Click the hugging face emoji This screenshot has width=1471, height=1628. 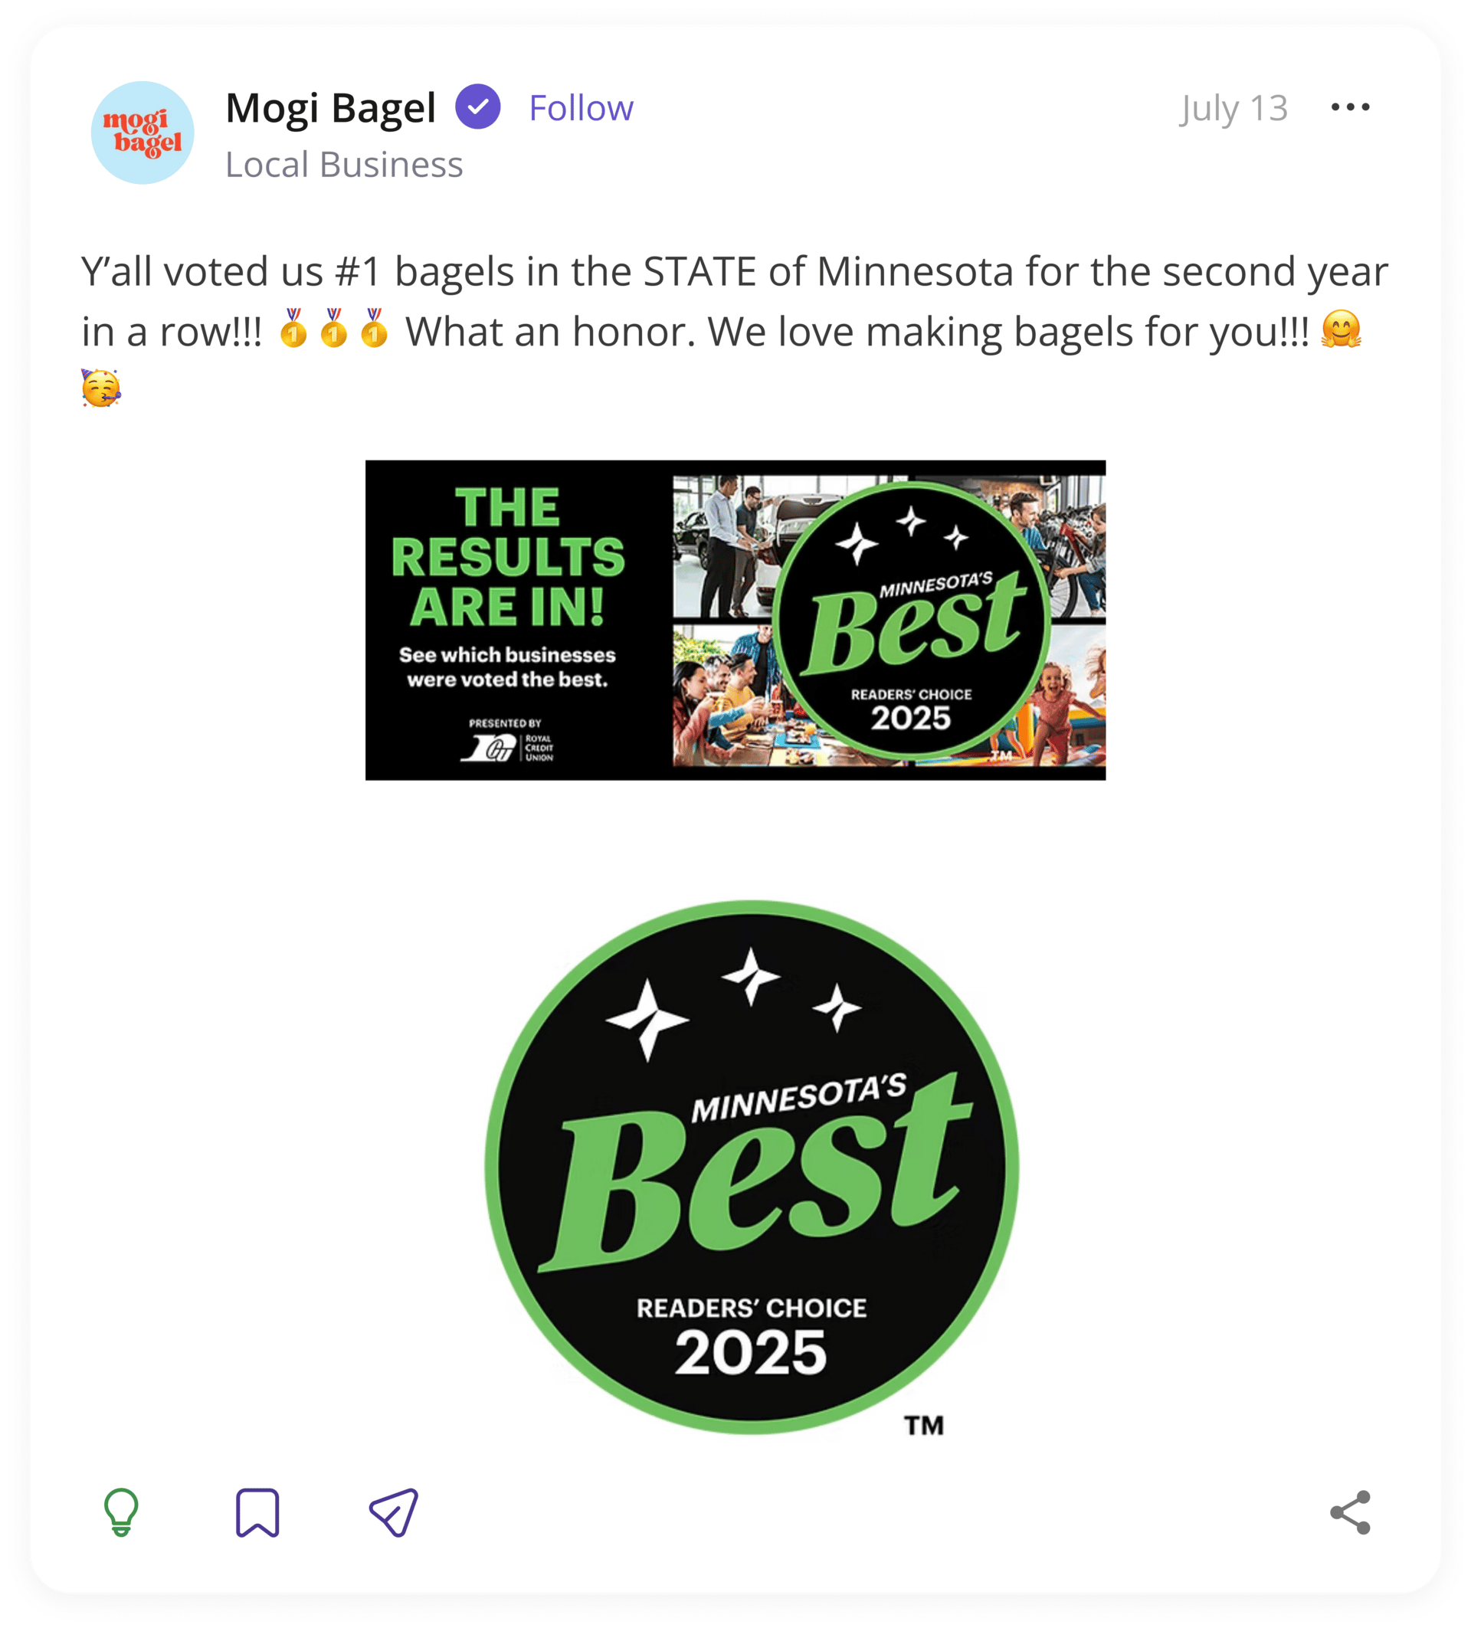1341,329
